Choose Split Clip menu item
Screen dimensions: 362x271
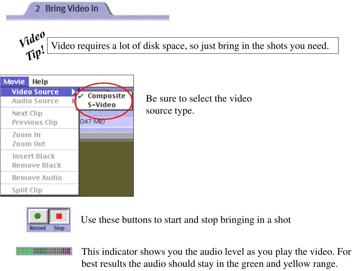(x=39, y=190)
